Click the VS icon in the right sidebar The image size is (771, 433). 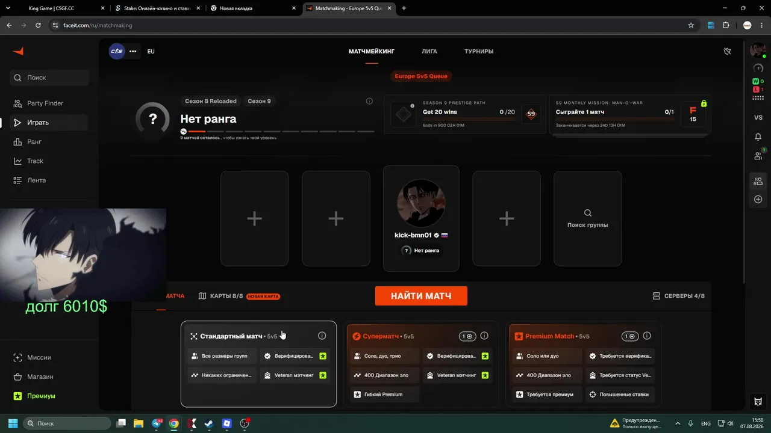(x=758, y=117)
